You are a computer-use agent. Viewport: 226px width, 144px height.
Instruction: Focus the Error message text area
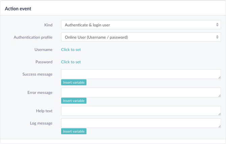pos(141,93)
